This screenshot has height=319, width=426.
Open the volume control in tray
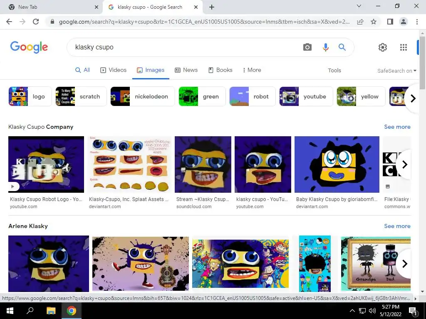(372, 311)
